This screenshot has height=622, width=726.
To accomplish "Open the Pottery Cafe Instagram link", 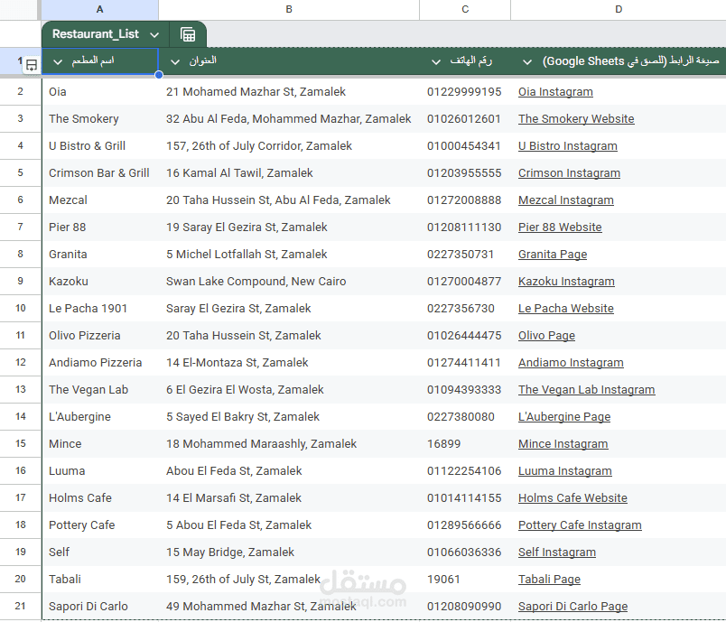I will pyautogui.click(x=580, y=525).
